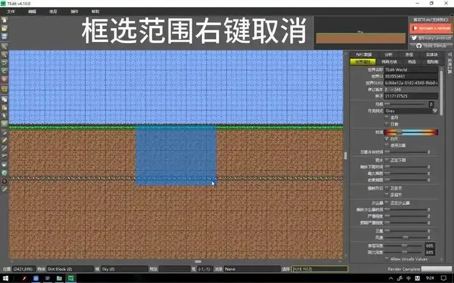Open the 帮助 menu

[x=95, y=11]
